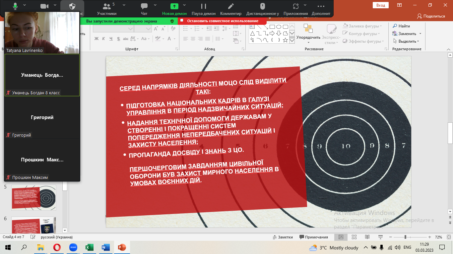Image resolution: width=453 pixels, height=254 pixels.
Task: Open the font name combo box
Action: tap(113, 29)
